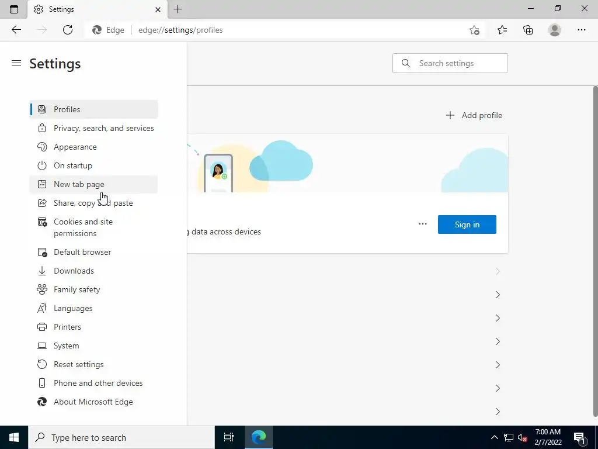The width and height of the screenshot is (598, 449).
Task: Click Add profile
Action: 474,115
